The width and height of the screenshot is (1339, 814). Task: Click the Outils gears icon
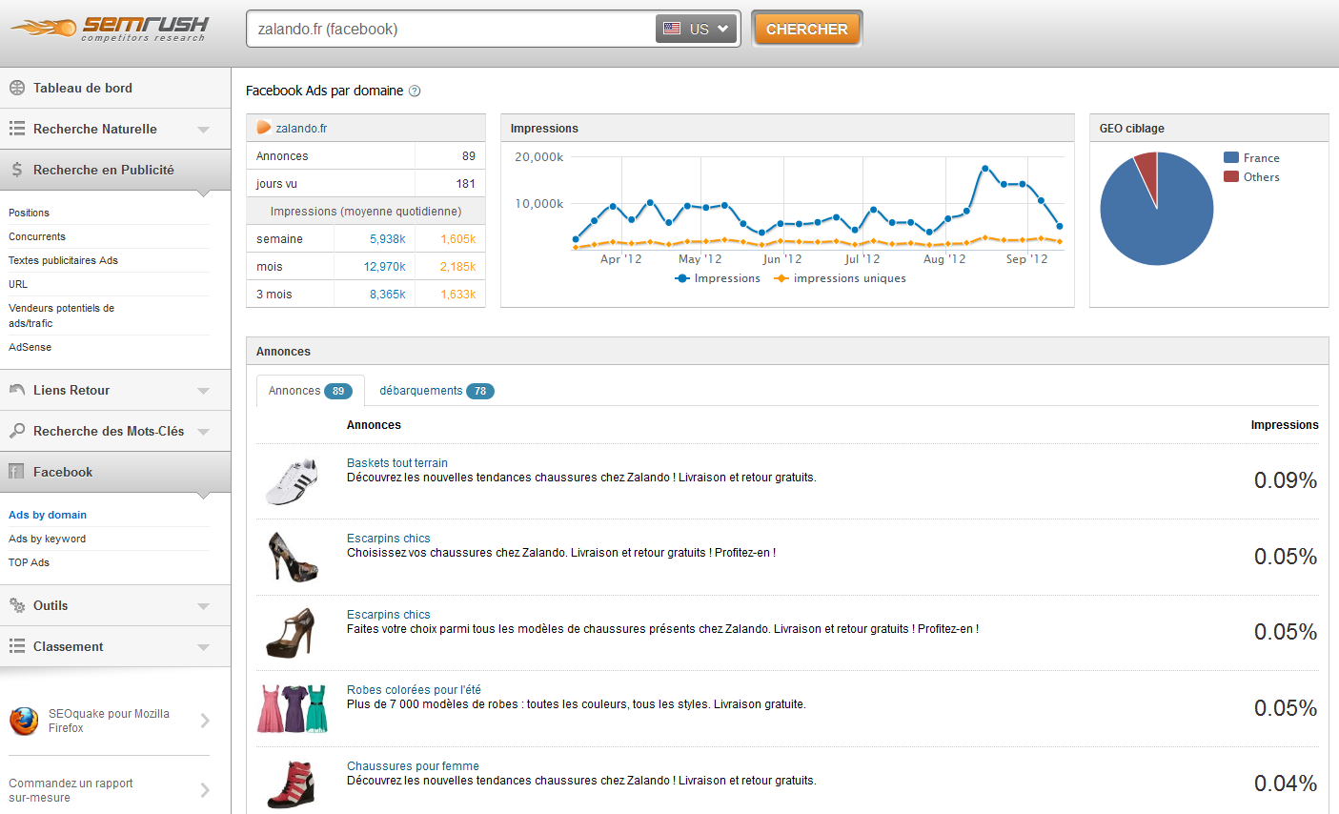click(x=17, y=605)
